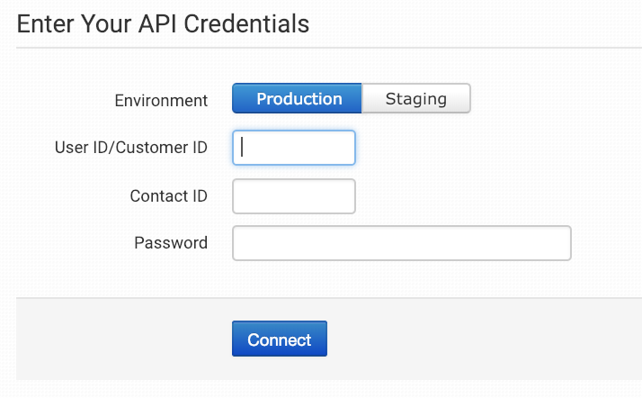Select the Production environment option

click(x=298, y=99)
